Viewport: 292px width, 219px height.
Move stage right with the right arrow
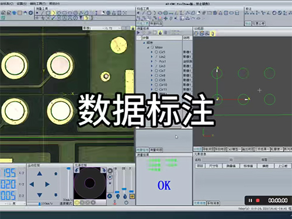coord(47,184)
